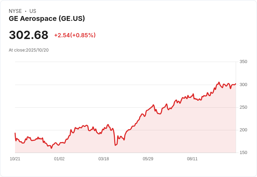Click the first data point of the price line
Viewport: 257px width, 177px height.
pos(15,133)
